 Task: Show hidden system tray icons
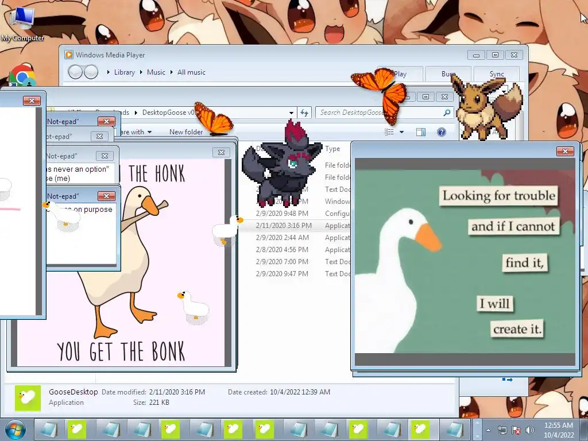coord(488,431)
